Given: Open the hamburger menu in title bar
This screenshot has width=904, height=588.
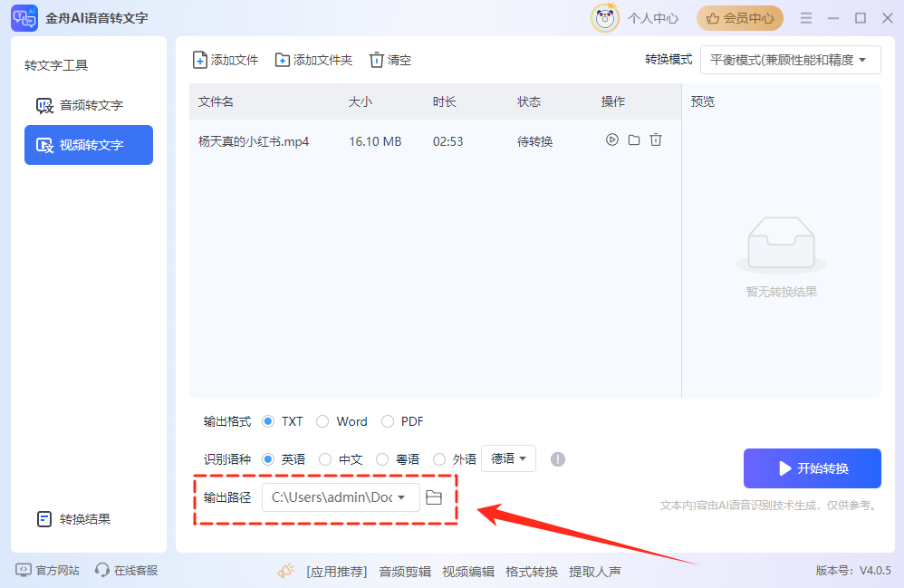Looking at the screenshot, I should tap(803, 18).
